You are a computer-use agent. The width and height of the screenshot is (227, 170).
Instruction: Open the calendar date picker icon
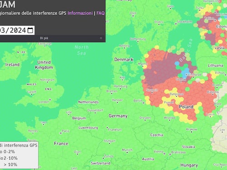pos(30,30)
